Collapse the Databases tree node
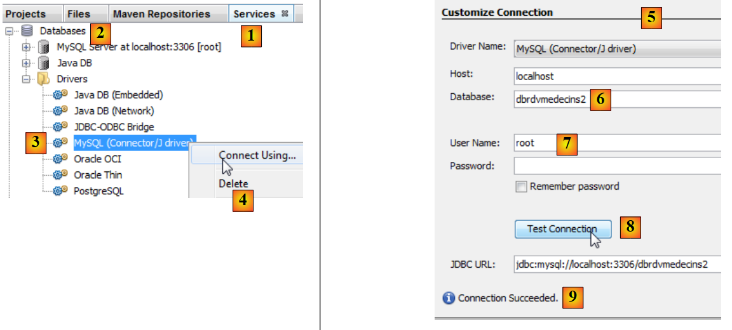The width and height of the screenshot is (732, 330). 10,30
